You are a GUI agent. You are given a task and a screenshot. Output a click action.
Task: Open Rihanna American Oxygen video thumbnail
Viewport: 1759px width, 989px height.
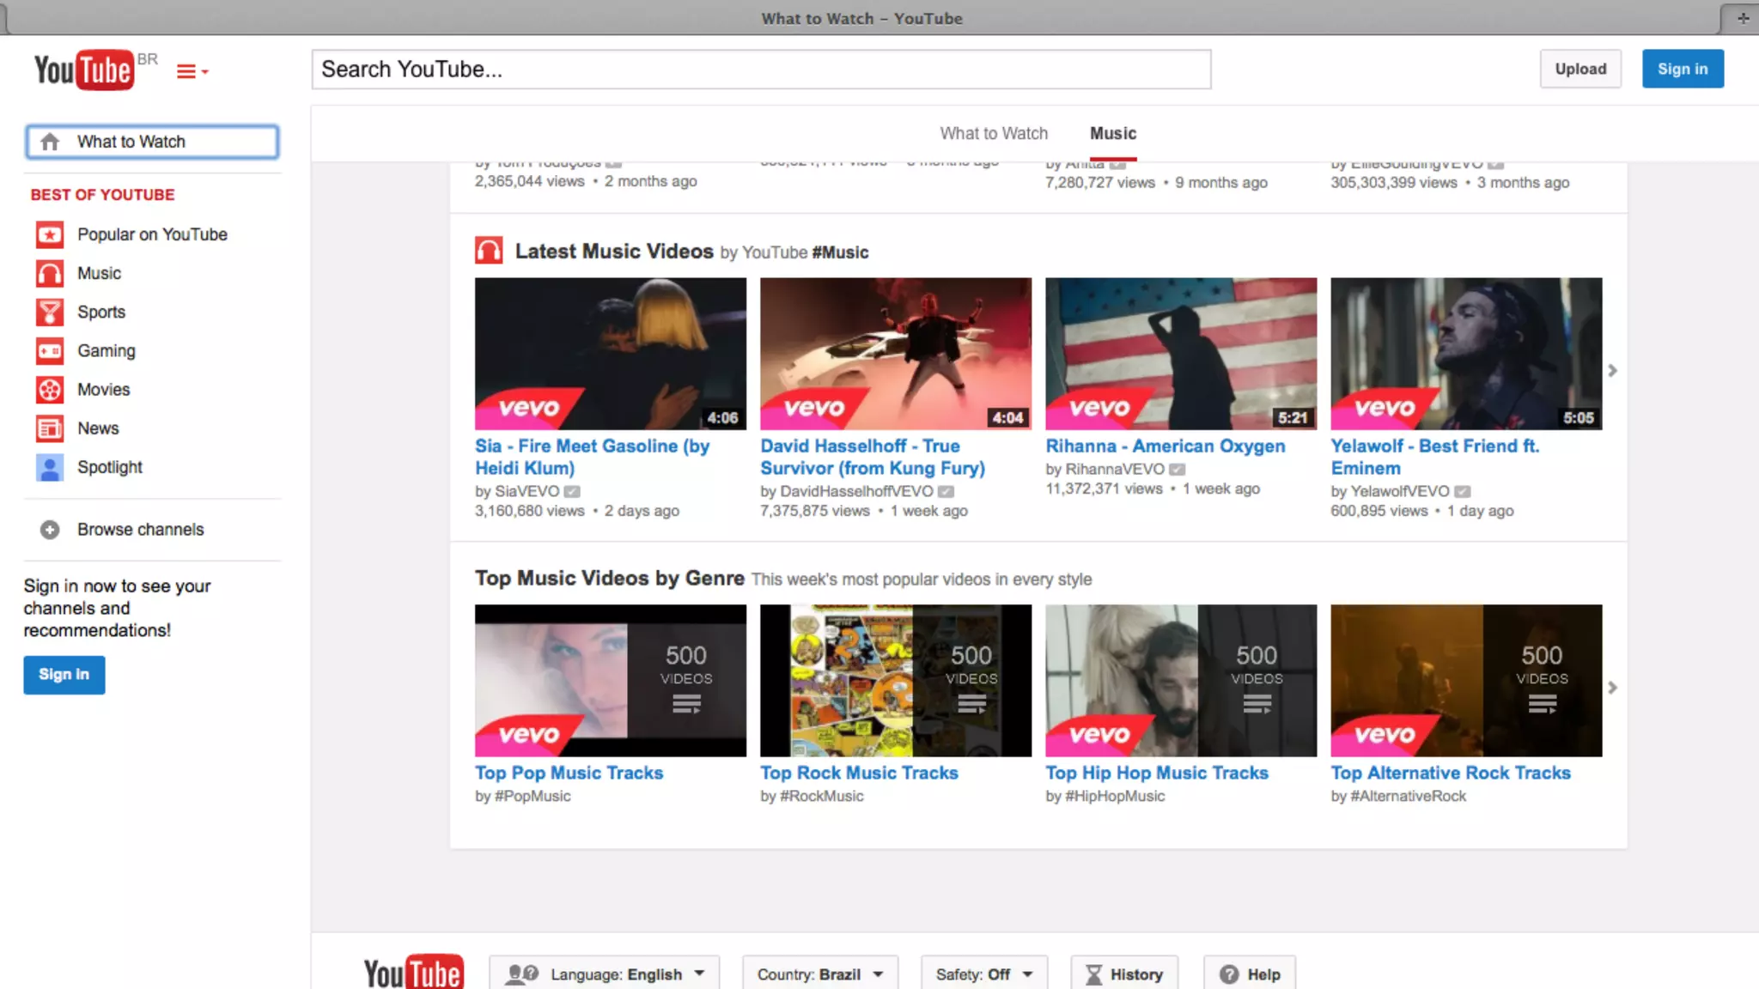1180,353
